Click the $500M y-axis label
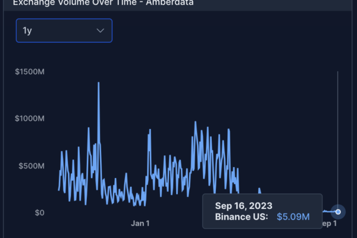This screenshot has height=238, width=357. (x=32, y=166)
